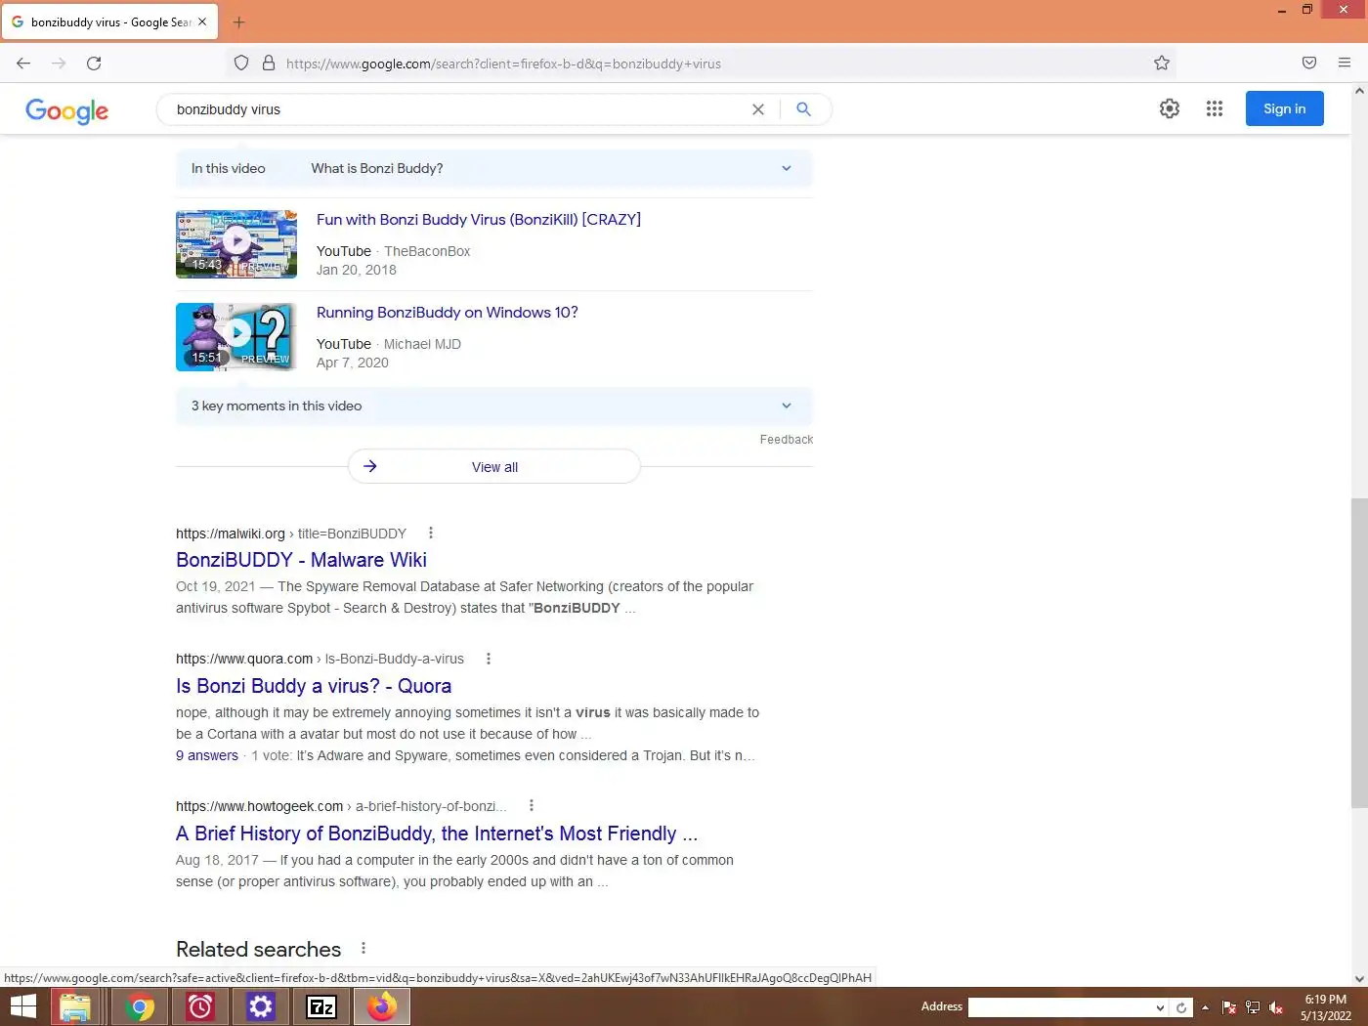1368x1026 pixels.
Task: Reload the current page
Action: coord(94,64)
